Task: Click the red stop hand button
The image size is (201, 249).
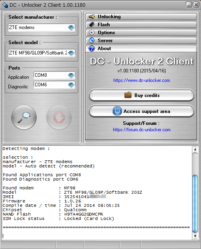Action: click(x=59, y=117)
